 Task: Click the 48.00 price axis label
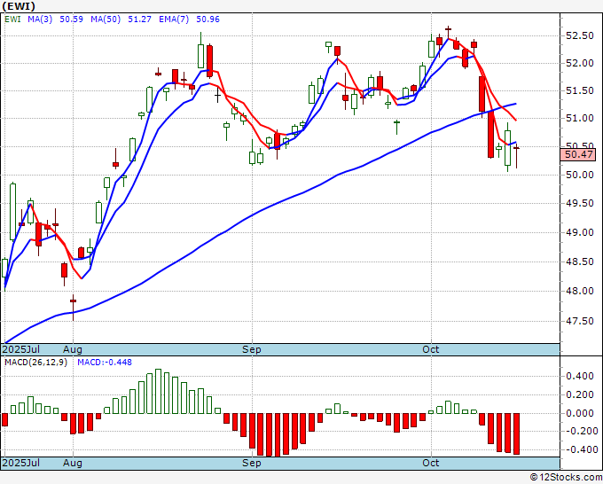[580, 291]
